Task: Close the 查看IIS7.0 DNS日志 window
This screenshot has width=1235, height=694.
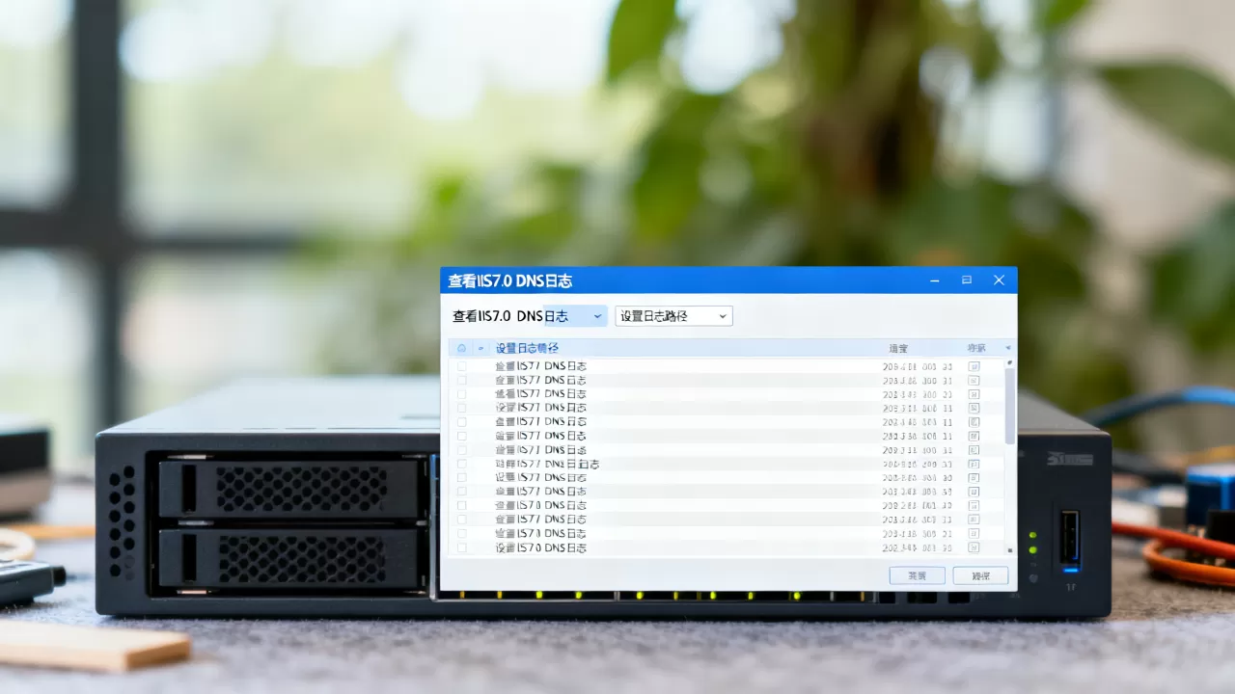Action: tap(1000, 280)
